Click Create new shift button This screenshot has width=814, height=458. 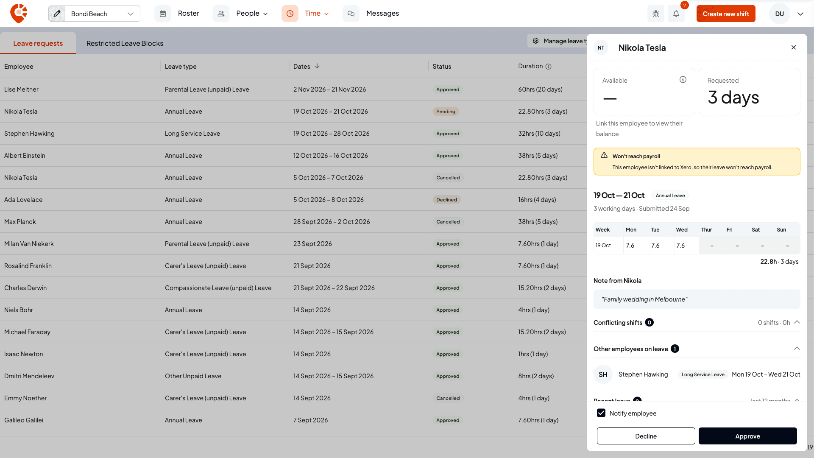(726, 14)
